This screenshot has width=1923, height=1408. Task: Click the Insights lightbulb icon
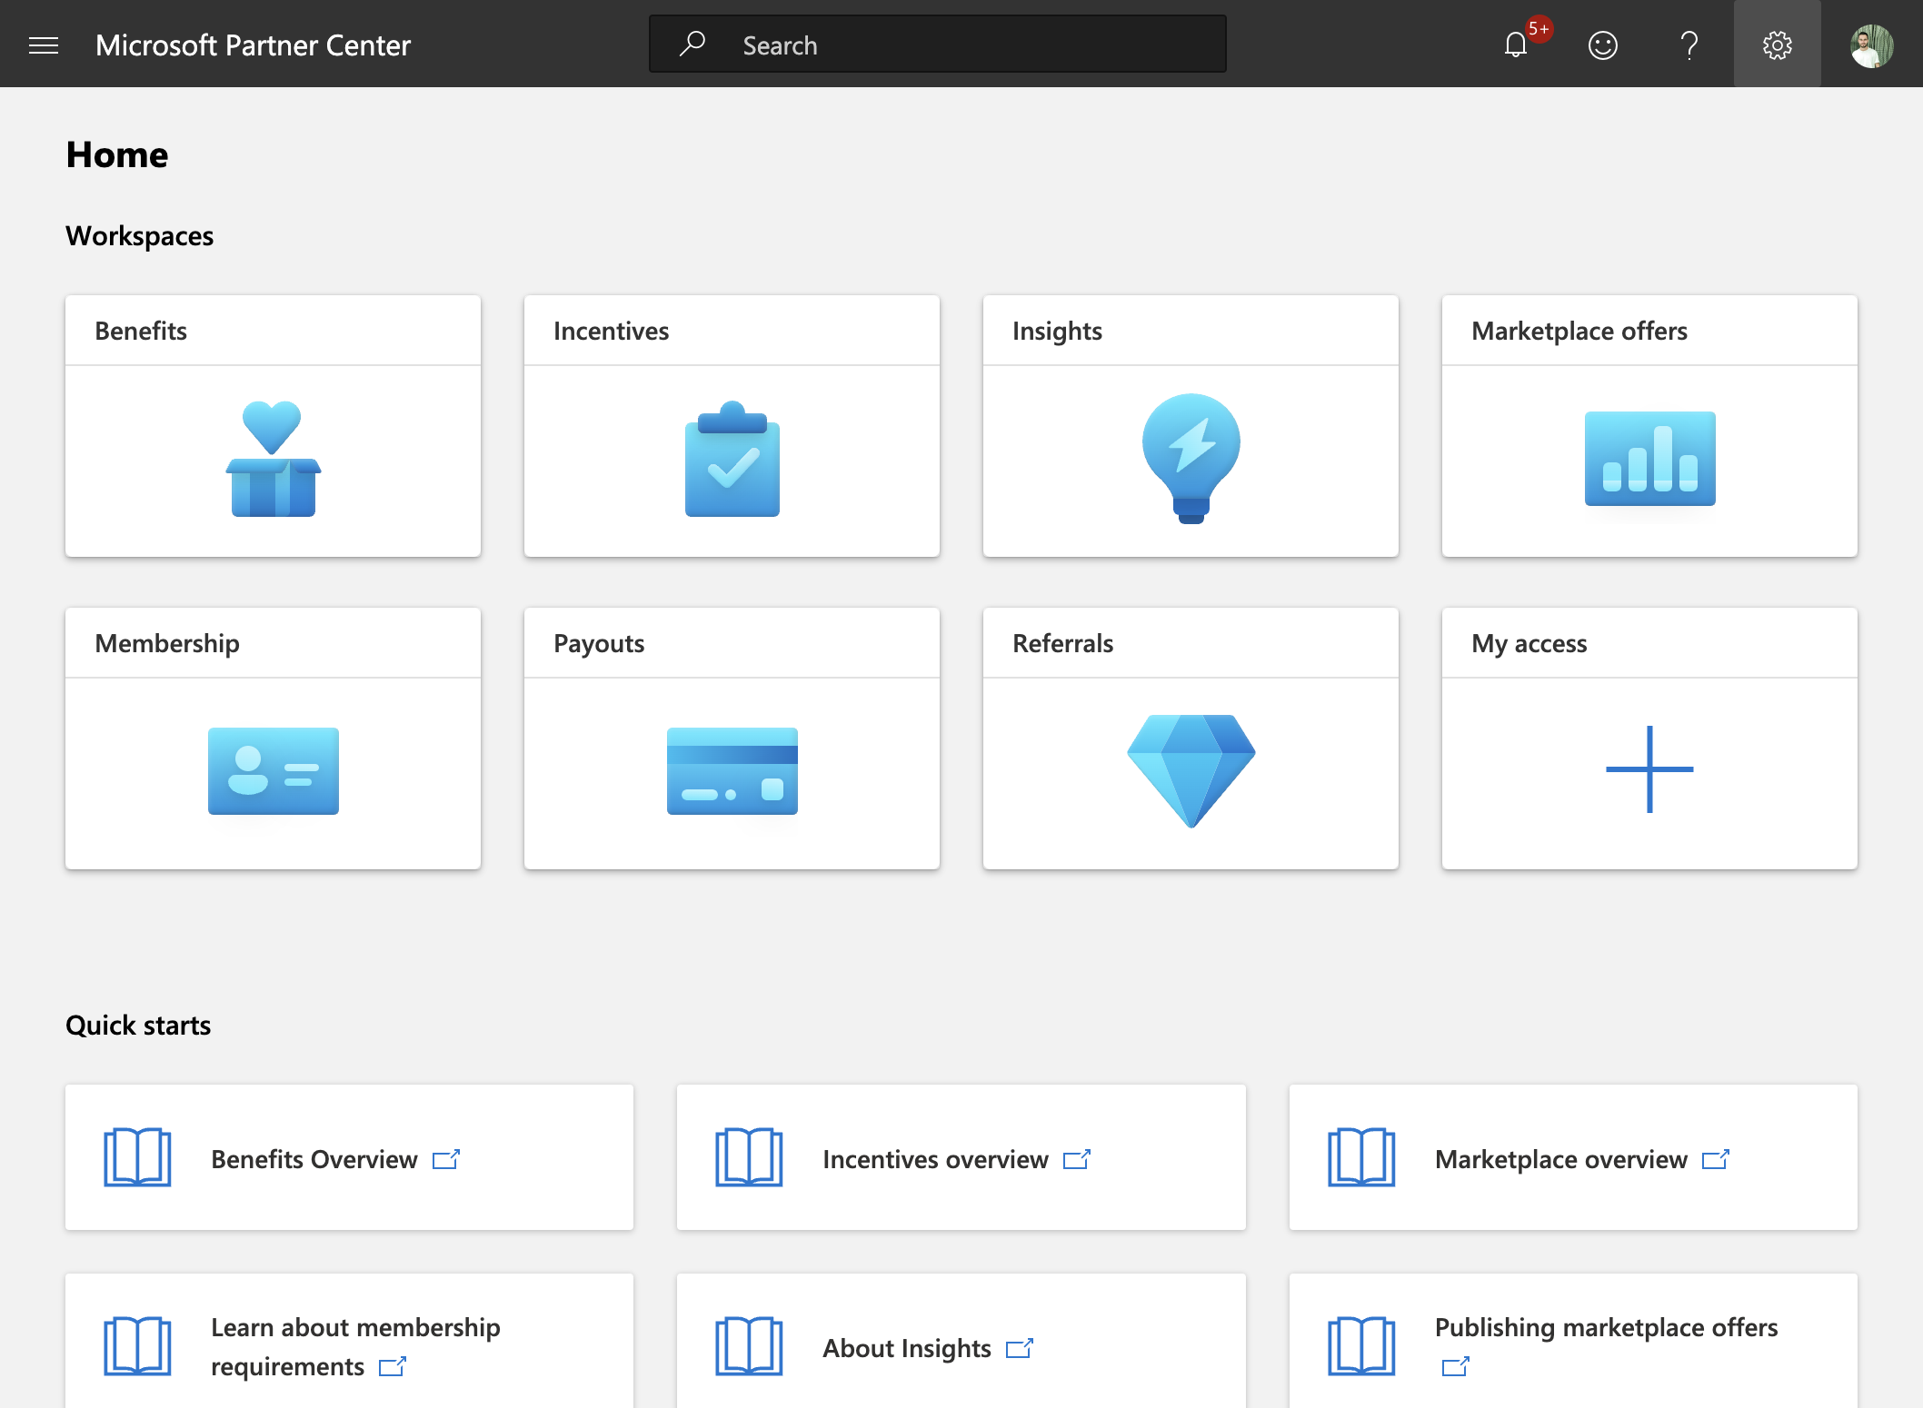1191,459
